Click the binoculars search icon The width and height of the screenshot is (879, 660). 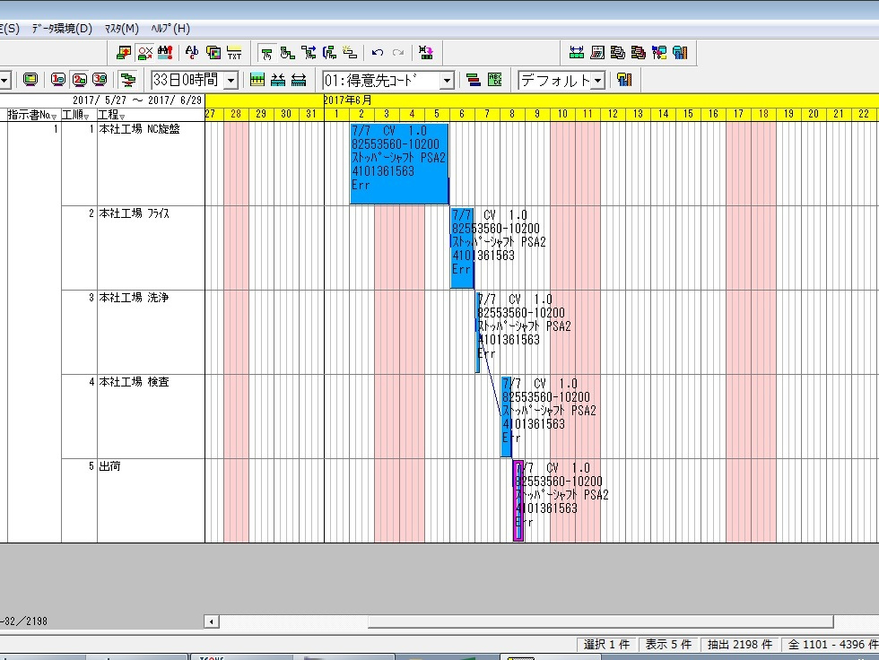click(x=164, y=53)
